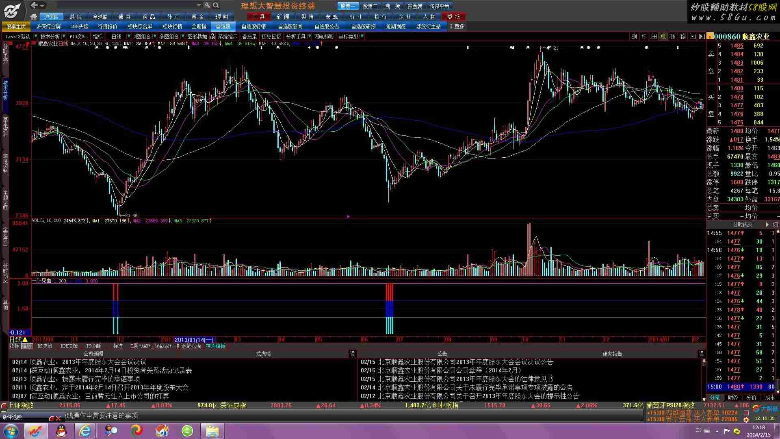This screenshot has height=439, width=780.
Task: Expand the 3图组合 dropdown arrow
Action: click(x=154, y=37)
